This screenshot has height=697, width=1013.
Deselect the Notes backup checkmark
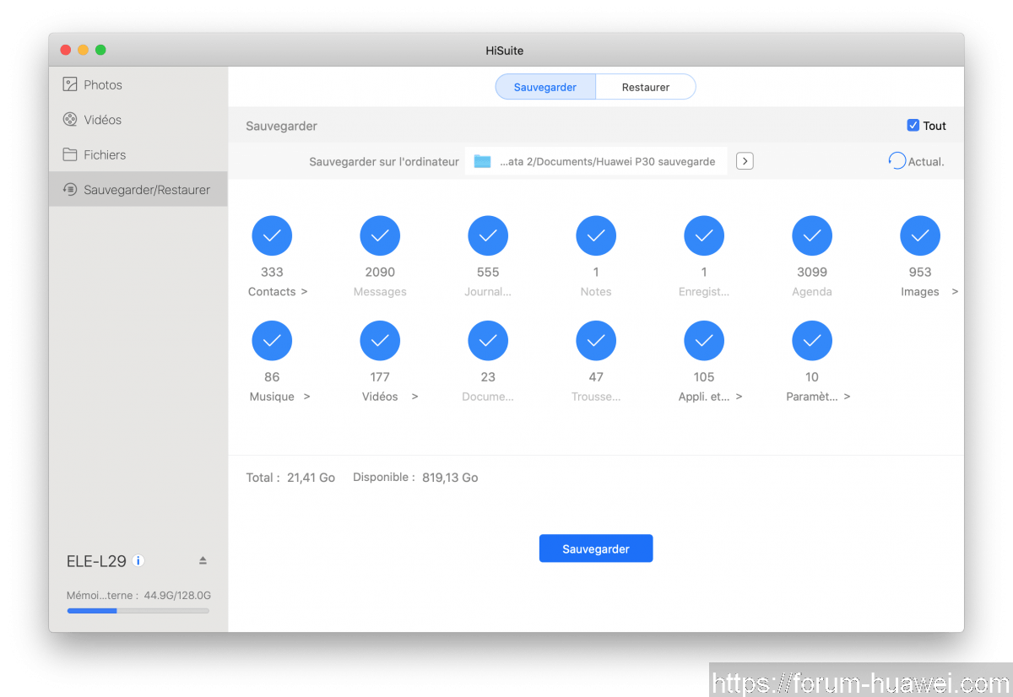click(x=596, y=236)
